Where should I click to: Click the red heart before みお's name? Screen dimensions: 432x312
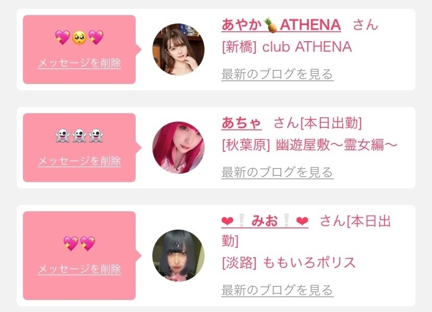tap(227, 221)
